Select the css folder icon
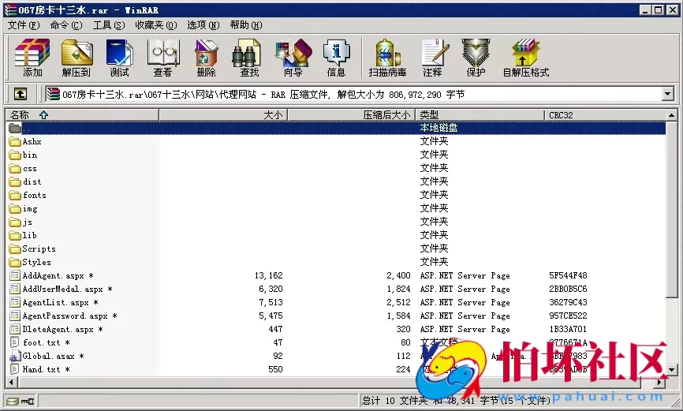The width and height of the screenshot is (683, 411). click(15, 169)
